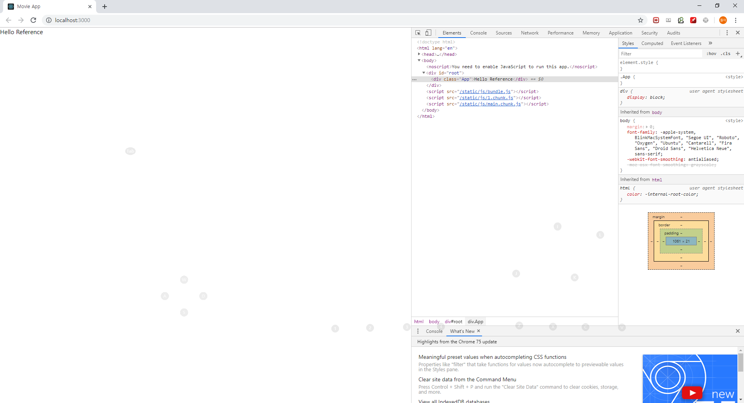Select html in the breadcrumb bar

click(x=419, y=322)
